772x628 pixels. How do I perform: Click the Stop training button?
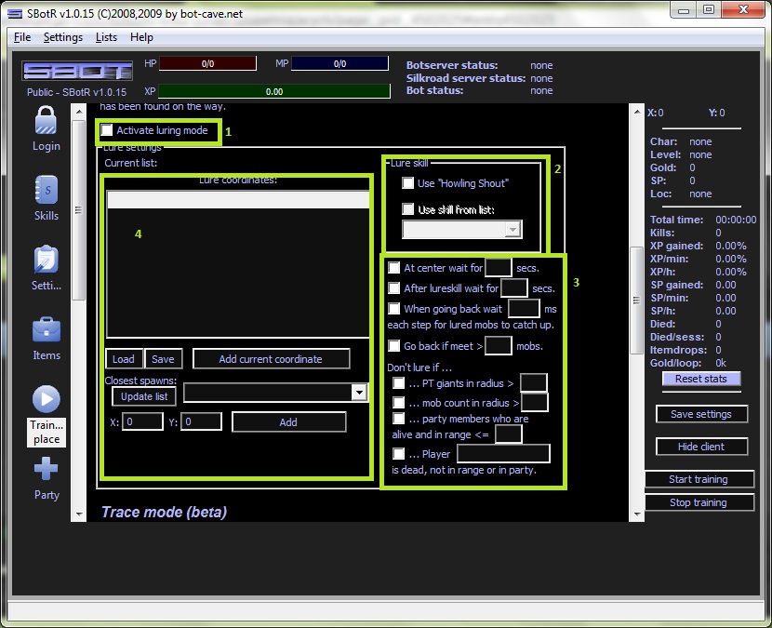click(x=699, y=502)
